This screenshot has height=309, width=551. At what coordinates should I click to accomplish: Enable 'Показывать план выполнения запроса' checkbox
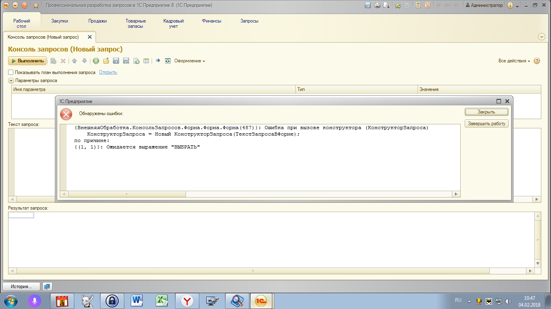11,72
